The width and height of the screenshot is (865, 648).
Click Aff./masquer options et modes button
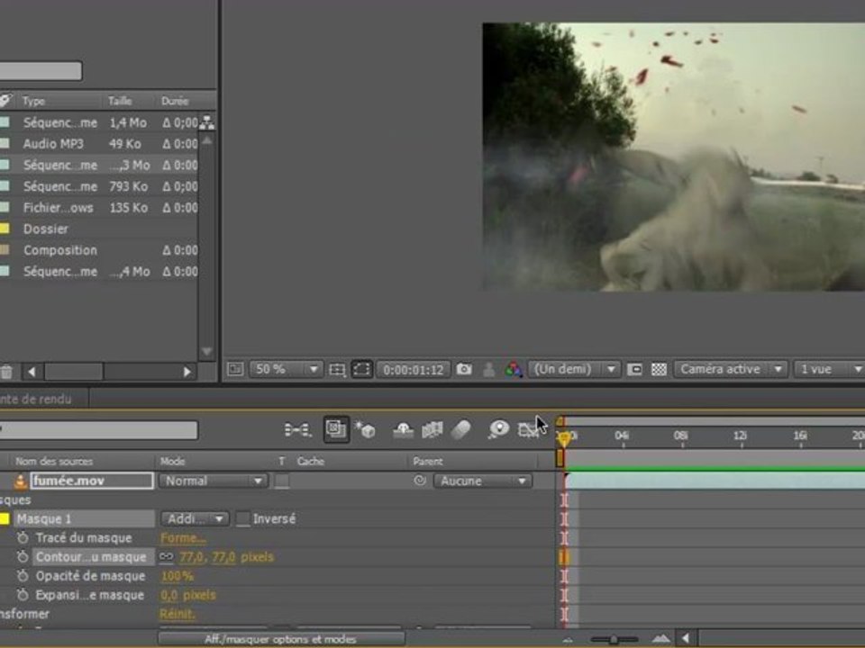(x=281, y=639)
